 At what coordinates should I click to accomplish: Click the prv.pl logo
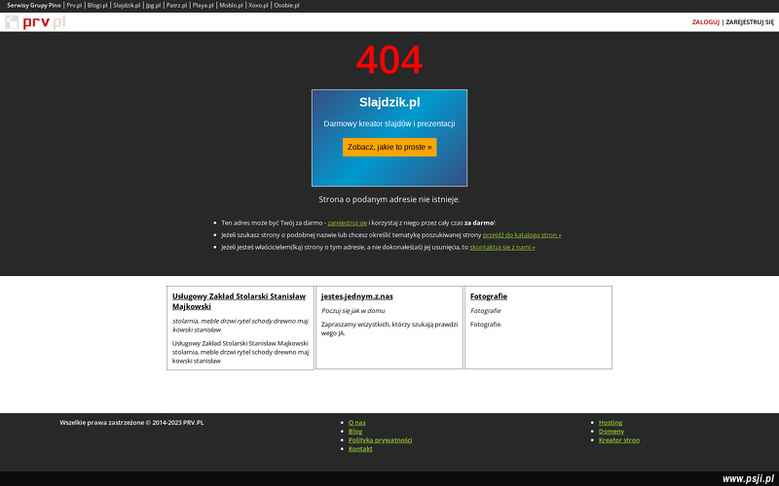pos(35,22)
